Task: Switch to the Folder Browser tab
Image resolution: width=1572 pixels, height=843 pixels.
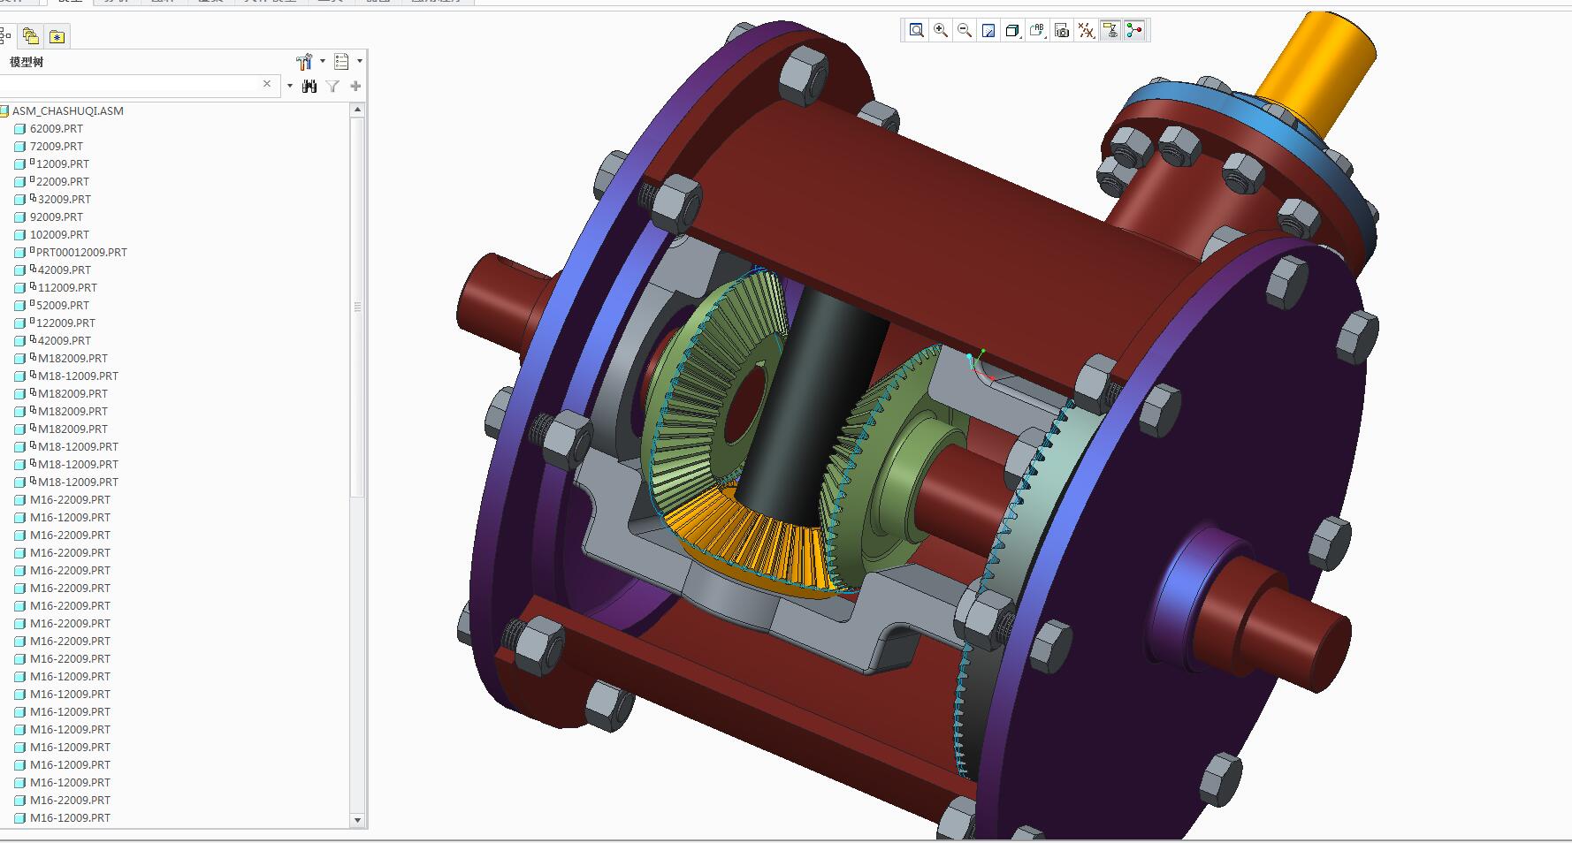Action: coord(31,36)
